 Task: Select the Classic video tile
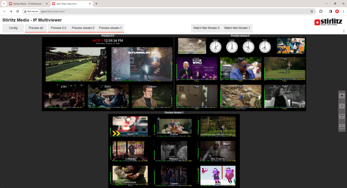point(174,176)
